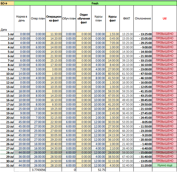Select the red Utl column header

[164, 19]
